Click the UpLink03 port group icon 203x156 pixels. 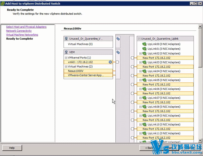(x=144, y=62)
